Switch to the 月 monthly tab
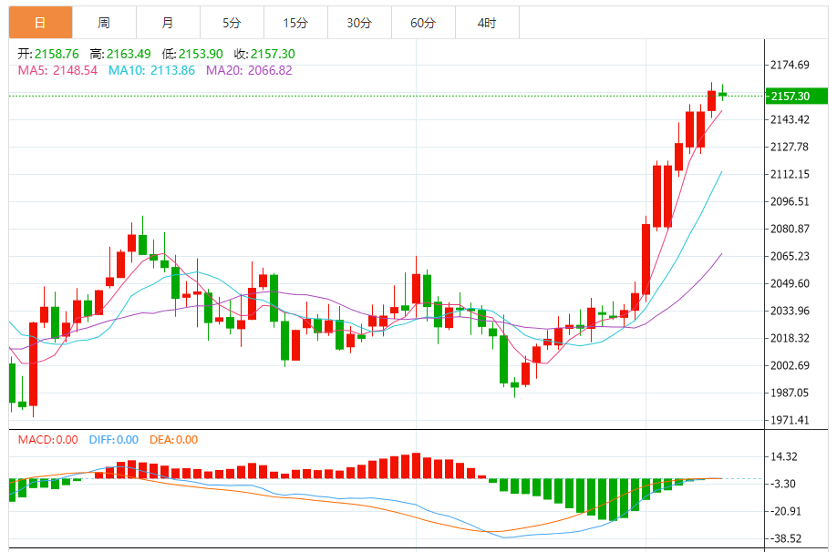Image resolution: width=837 pixels, height=552 pixels. tap(168, 23)
